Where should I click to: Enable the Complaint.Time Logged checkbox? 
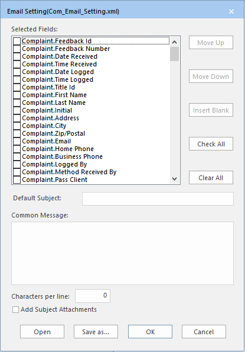point(17,79)
